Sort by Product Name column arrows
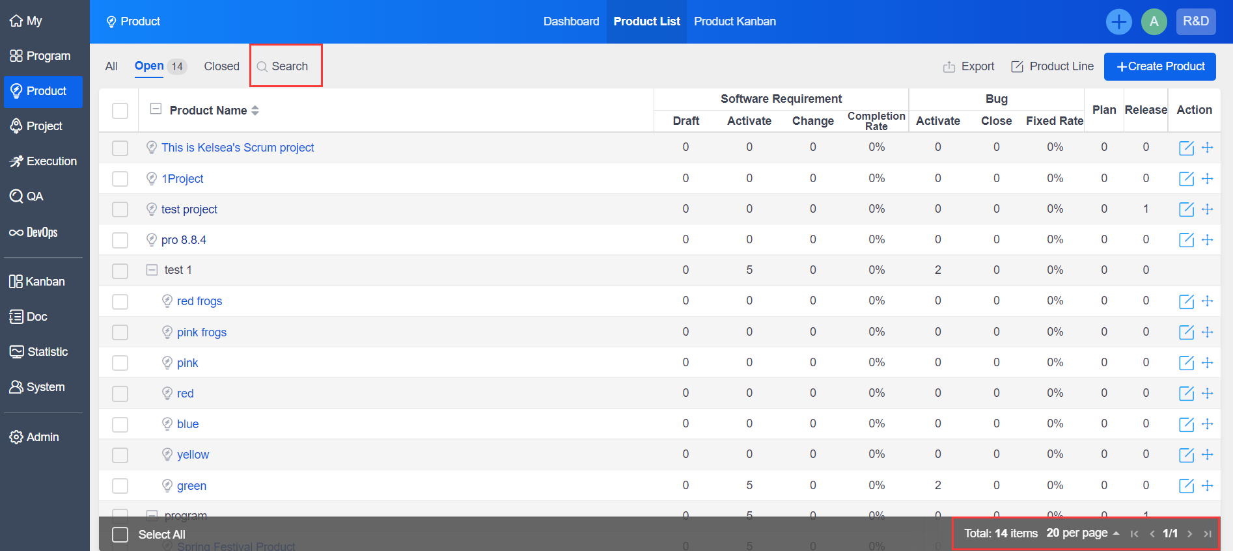Viewport: 1233px width, 551px height. (x=255, y=111)
